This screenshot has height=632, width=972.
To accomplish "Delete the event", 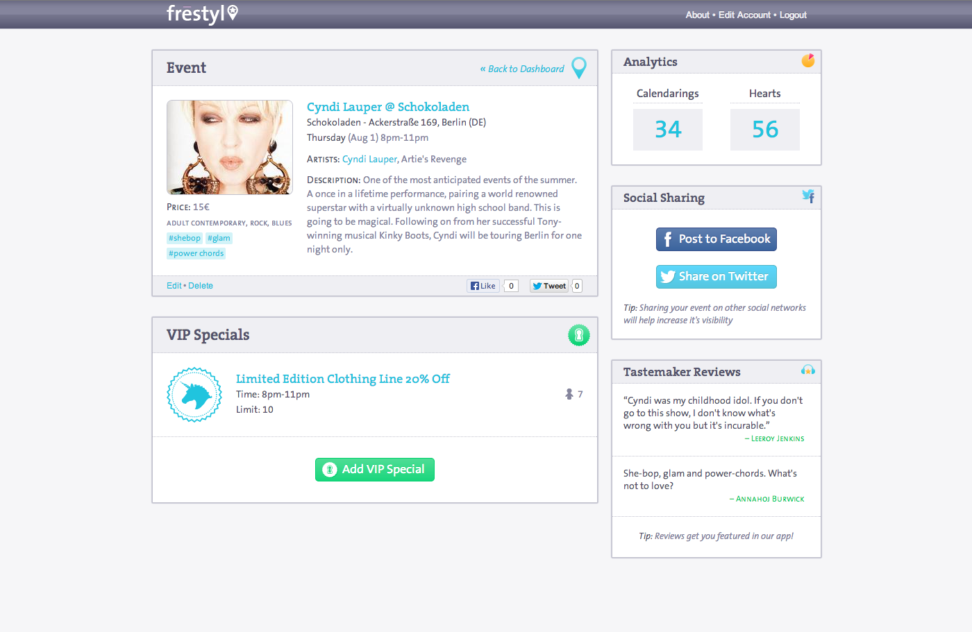I will tap(201, 286).
